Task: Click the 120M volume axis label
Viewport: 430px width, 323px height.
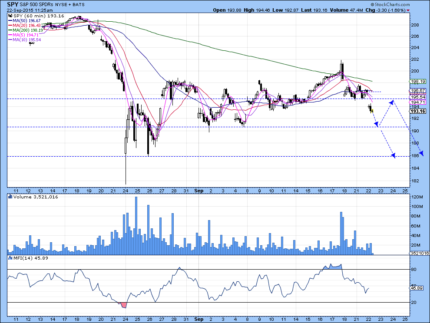Action: pos(417,197)
